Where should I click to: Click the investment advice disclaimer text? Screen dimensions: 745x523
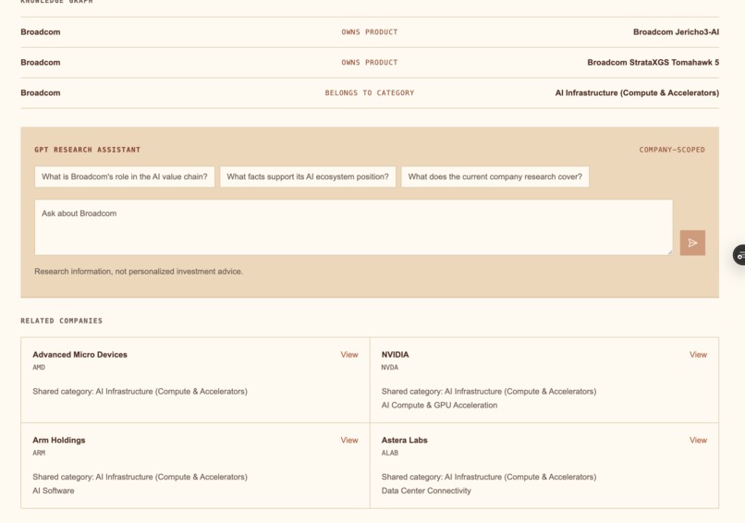click(139, 272)
